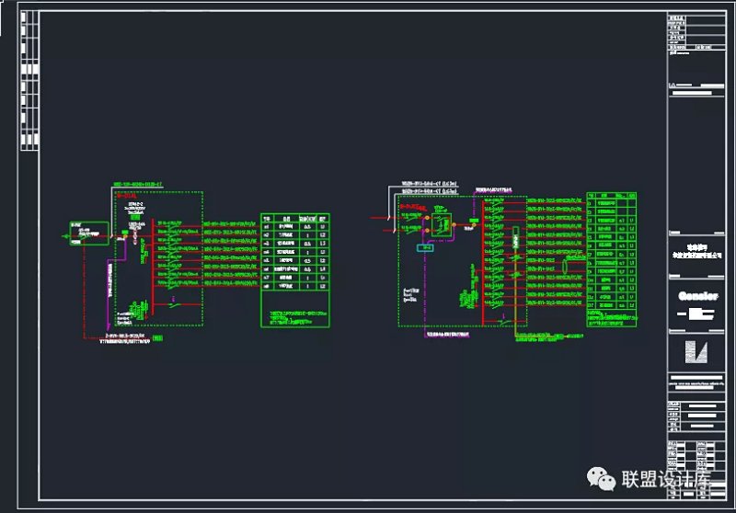The height and width of the screenshot is (513, 736).
Task: Select the white angular logo in title block
Action: tap(696, 353)
